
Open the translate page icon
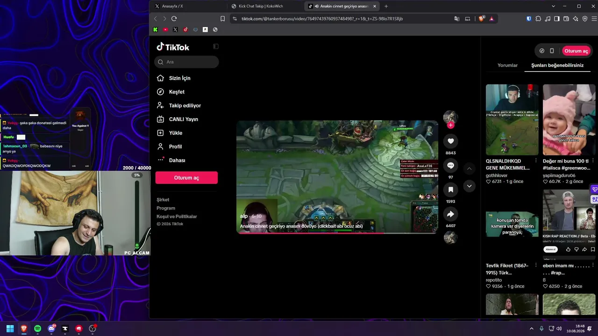457,19
